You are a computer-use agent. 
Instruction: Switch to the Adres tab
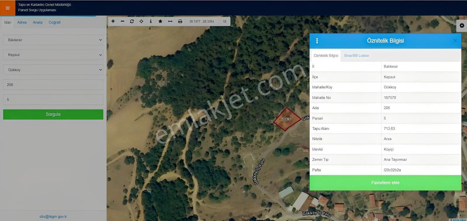click(x=22, y=22)
